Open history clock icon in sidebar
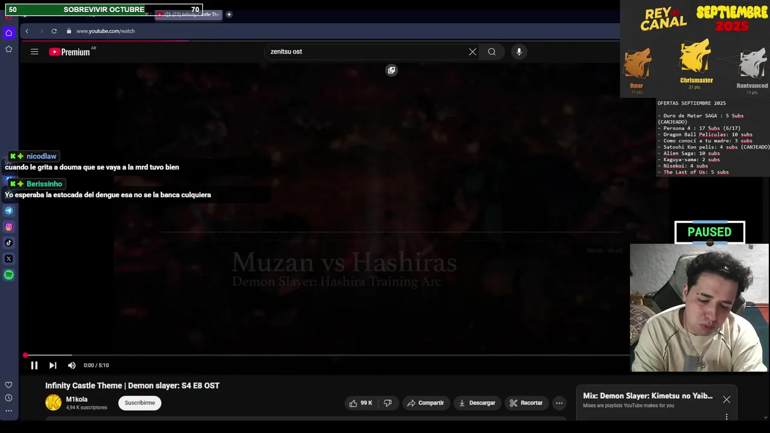Image resolution: width=770 pixels, height=433 pixels. pyautogui.click(x=8, y=398)
